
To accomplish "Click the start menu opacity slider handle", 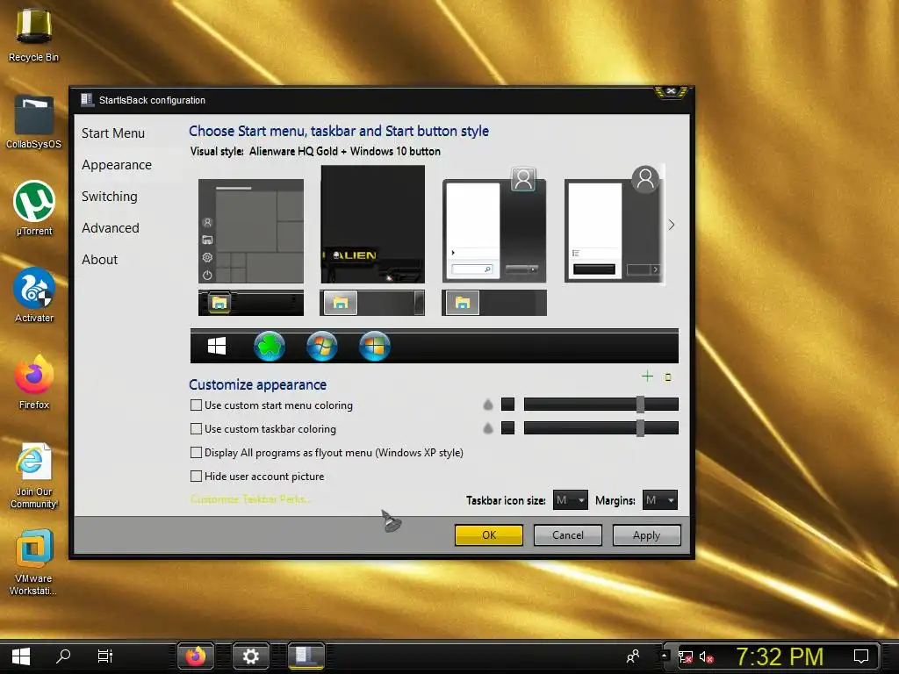I will tap(640, 405).
